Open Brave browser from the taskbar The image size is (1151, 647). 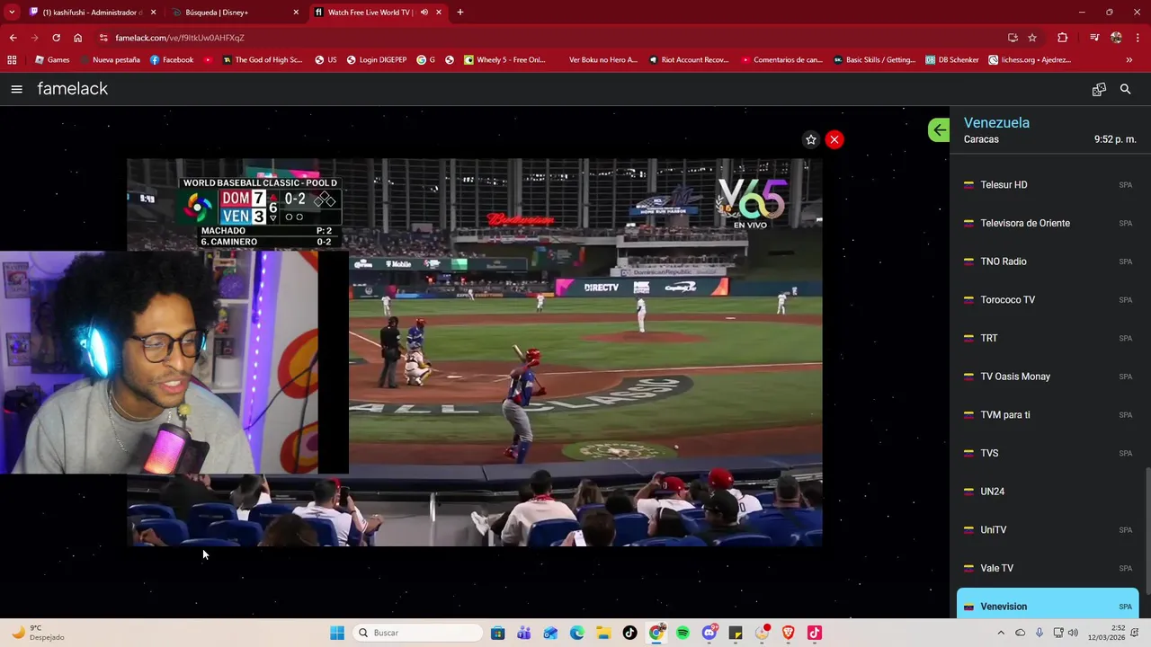tap(789, 633)
